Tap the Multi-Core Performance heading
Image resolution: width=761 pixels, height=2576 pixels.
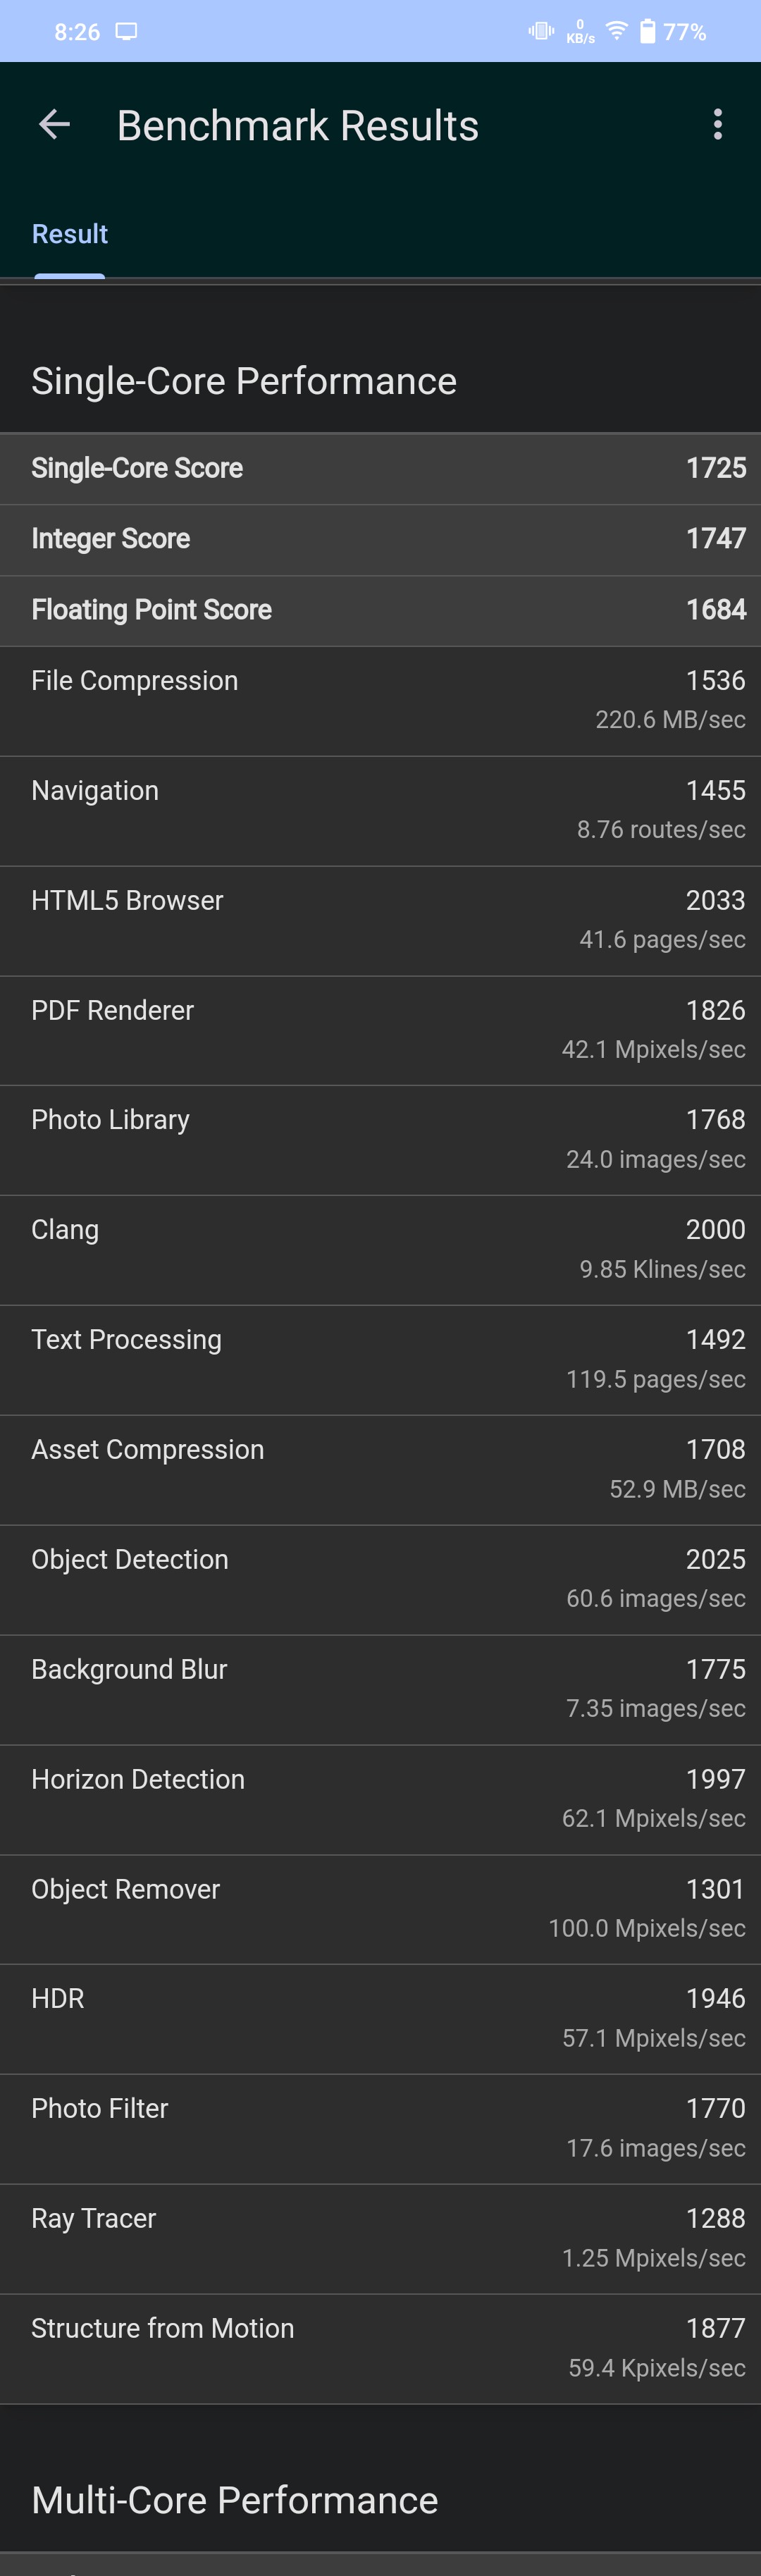click(x=235, y=2500)
